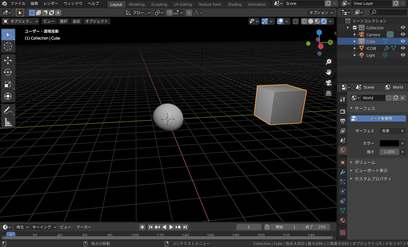Expand the ビューポート表示 section

371,170
